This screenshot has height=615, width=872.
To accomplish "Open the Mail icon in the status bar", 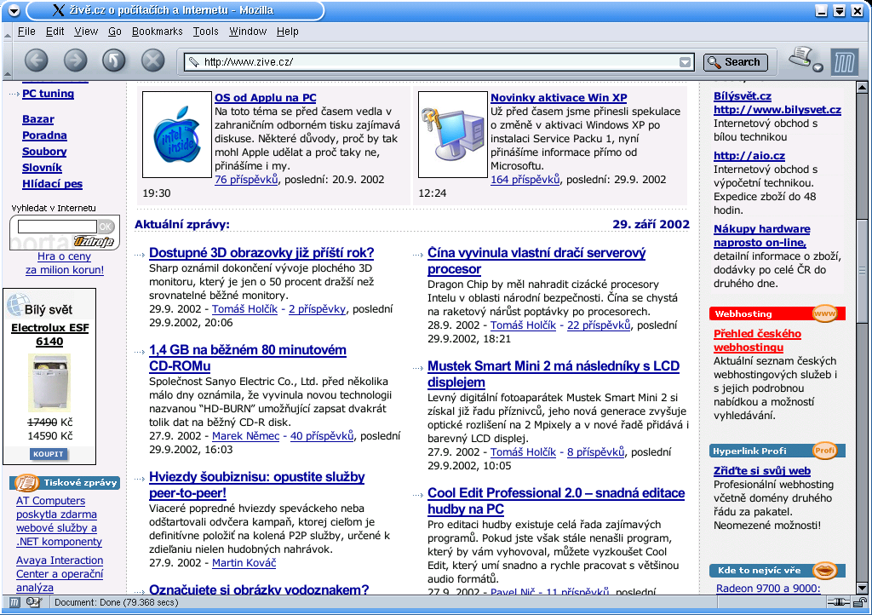I will coord(33,602).
